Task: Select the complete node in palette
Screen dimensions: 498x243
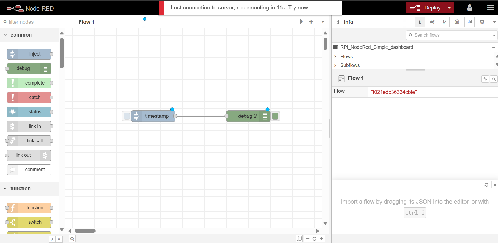Action: (x=29, y=83)
